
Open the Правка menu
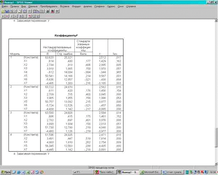click(14, 7)
